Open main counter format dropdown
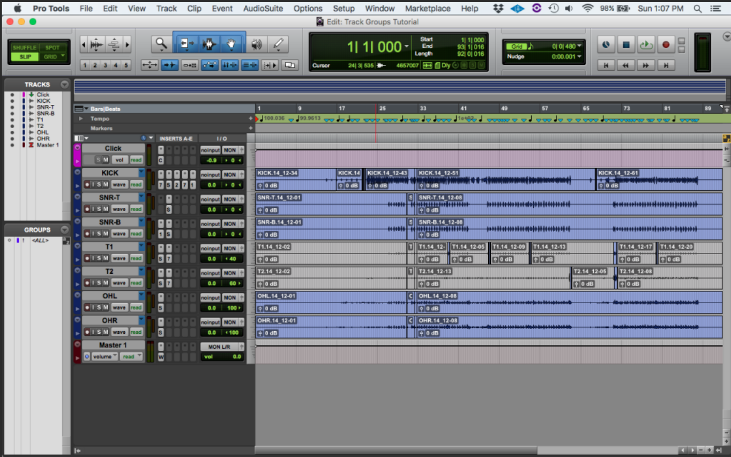 [406, 47]
